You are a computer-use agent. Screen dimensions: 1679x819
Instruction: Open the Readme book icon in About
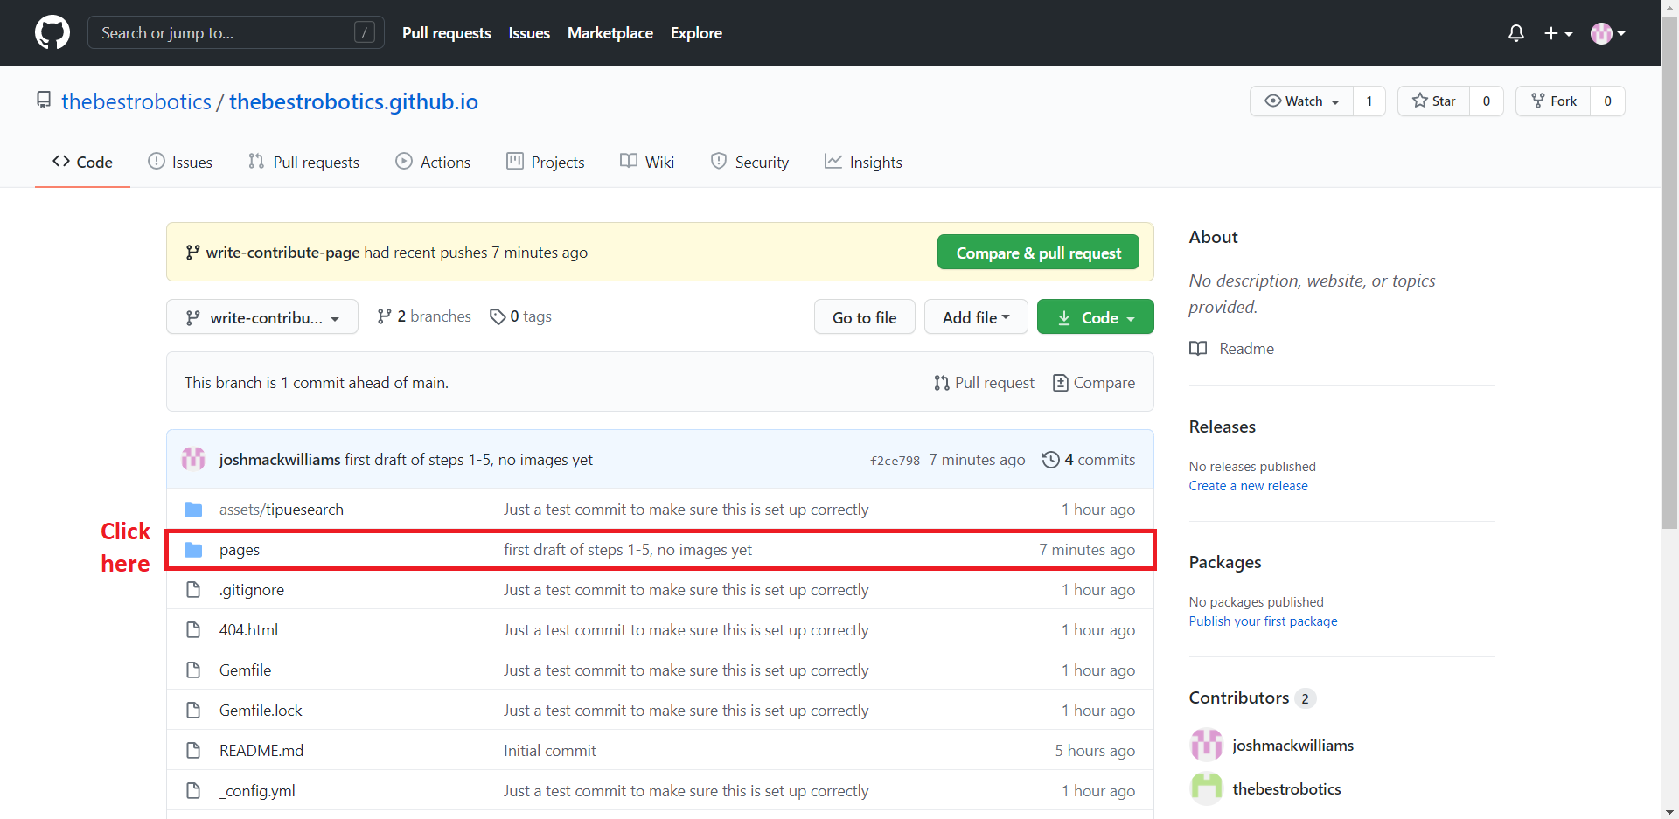[x=1198, y=349]
